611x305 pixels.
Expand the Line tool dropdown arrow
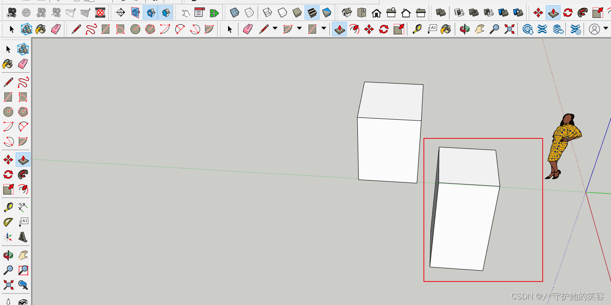pyautogui.click(x=275, y=29)
